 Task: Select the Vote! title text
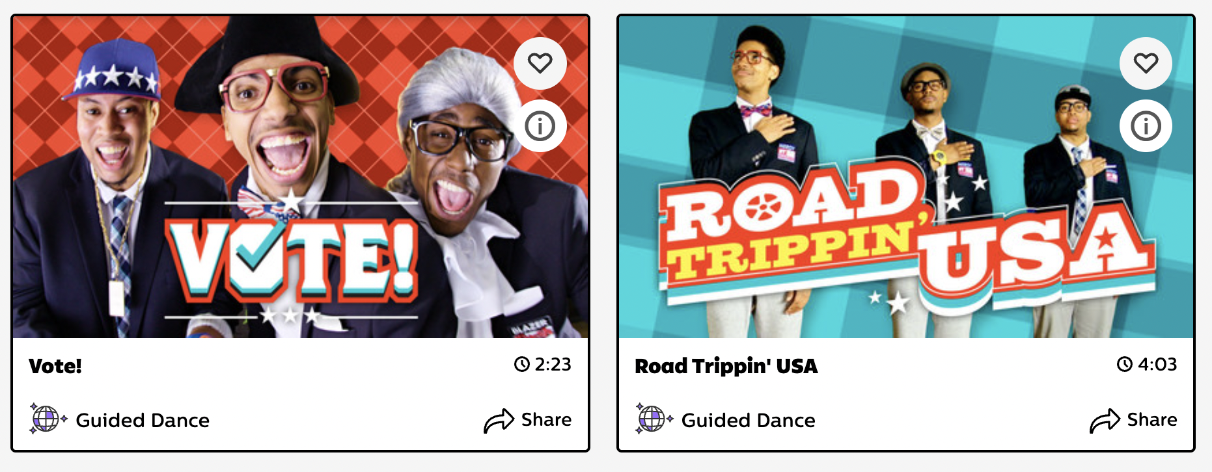click(x=55, y=366)
